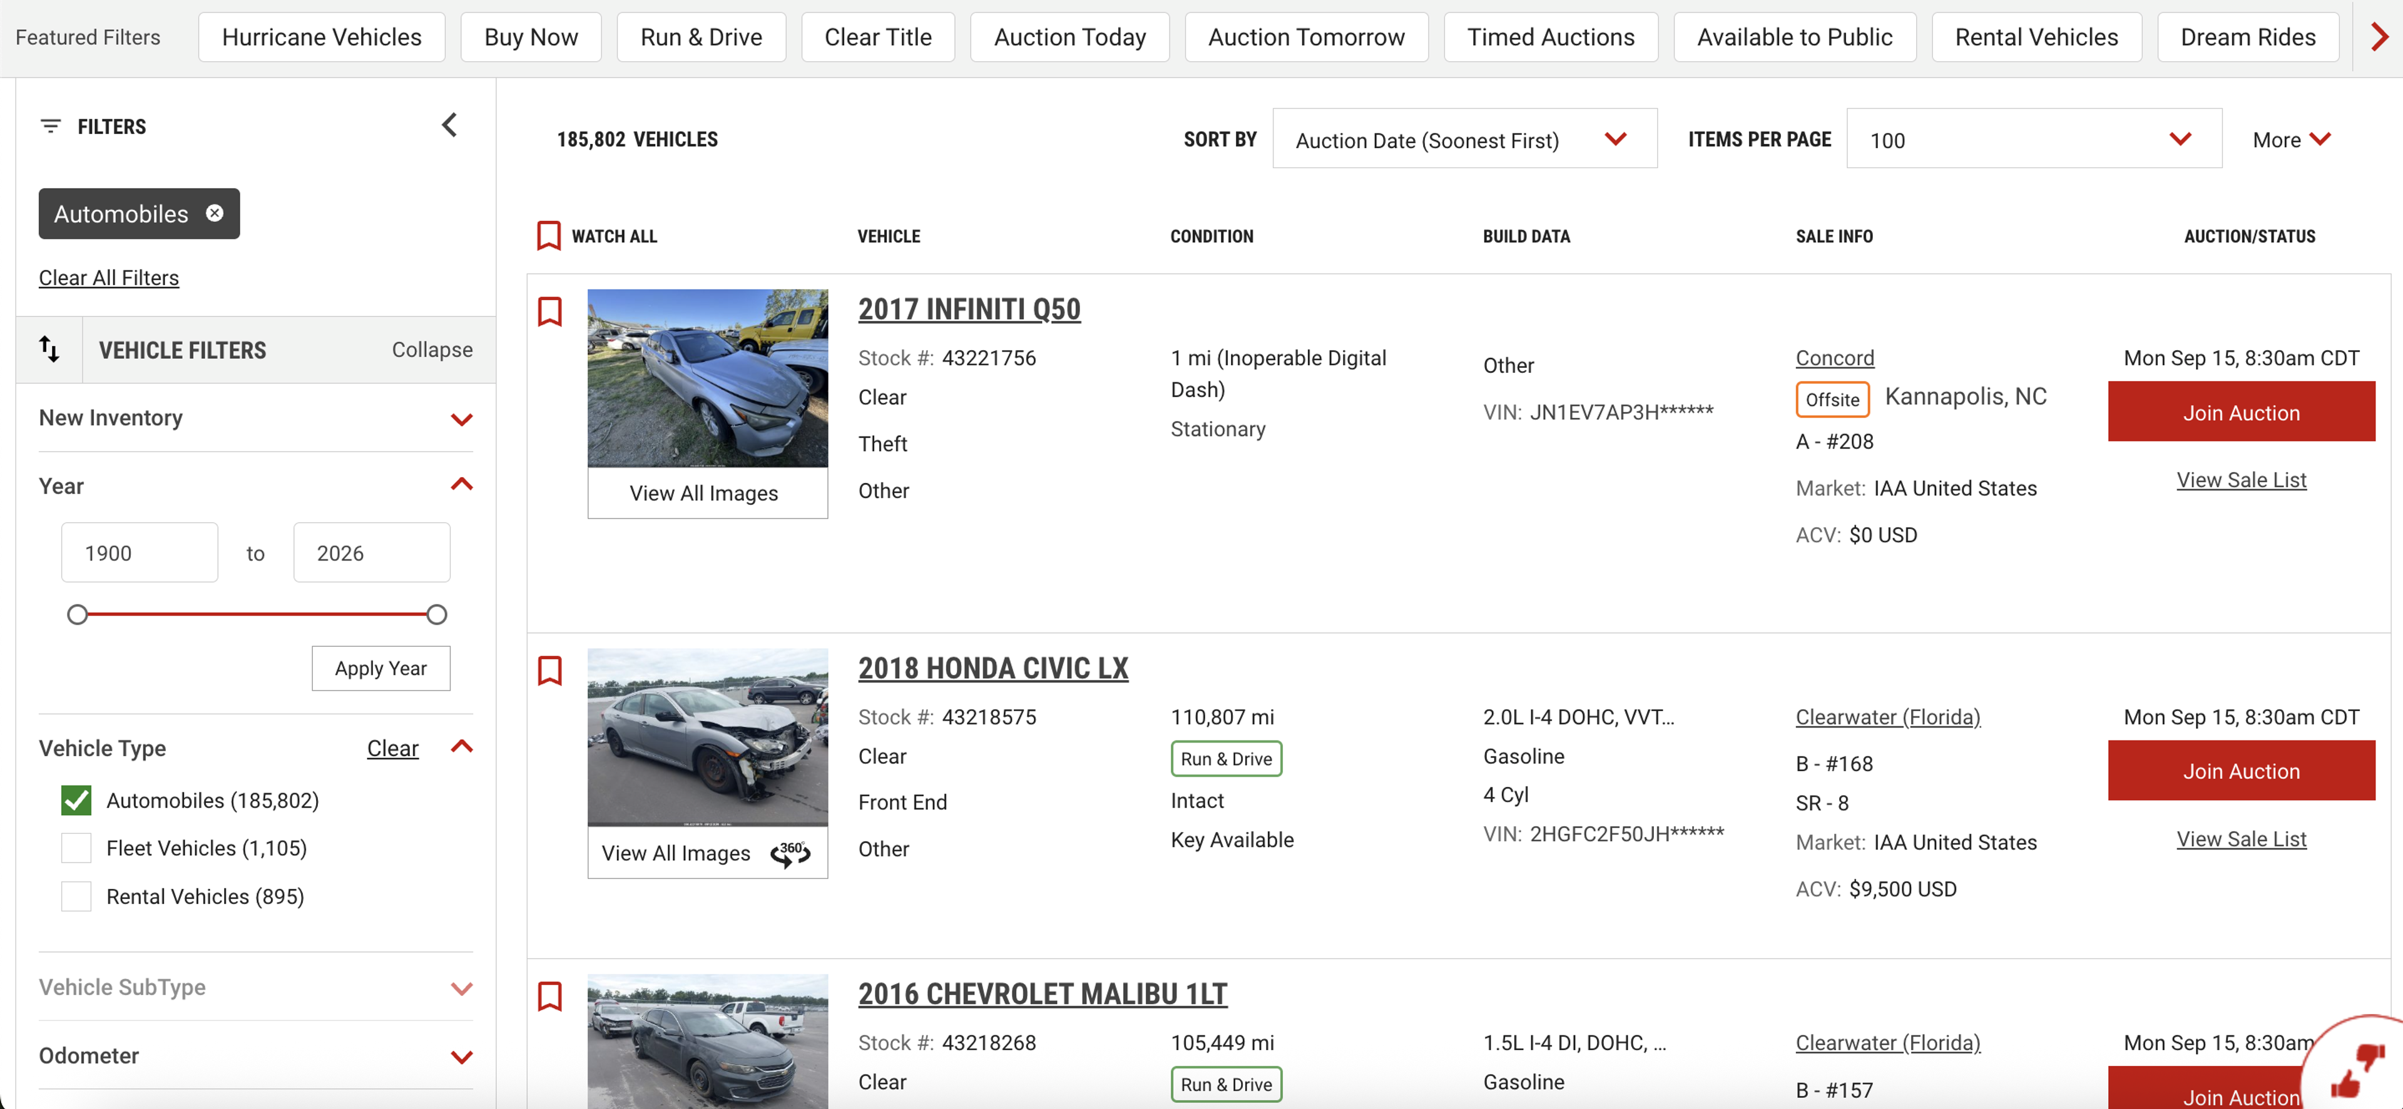Select the Run & Drive featured filter
The width and height of the screenshot is (2403, 1109).
[701, 38]
